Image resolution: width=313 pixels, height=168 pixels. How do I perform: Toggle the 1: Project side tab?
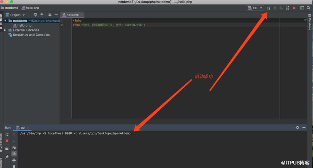click(x=1, y=21)
